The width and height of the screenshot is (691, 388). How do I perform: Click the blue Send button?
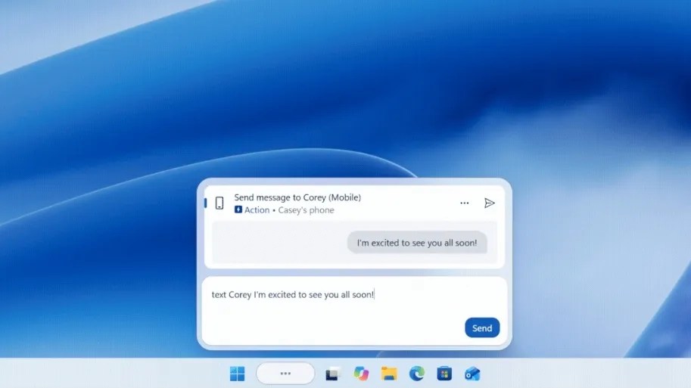[x=482, y=328]
